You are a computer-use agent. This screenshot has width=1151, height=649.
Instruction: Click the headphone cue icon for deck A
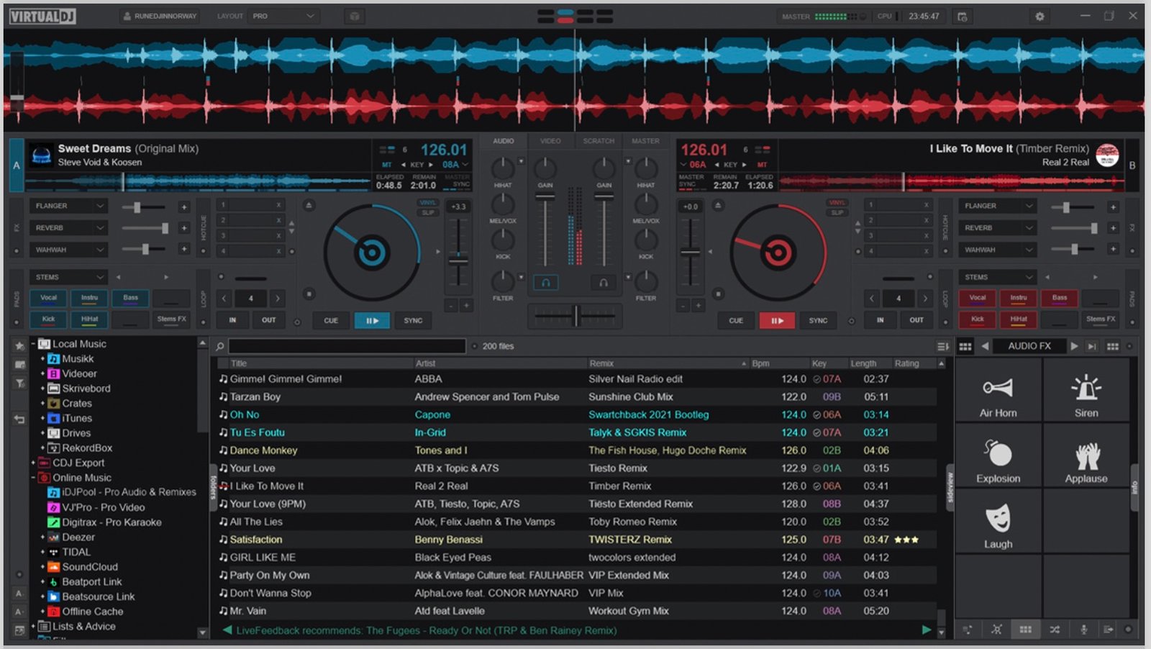[546, 283]
